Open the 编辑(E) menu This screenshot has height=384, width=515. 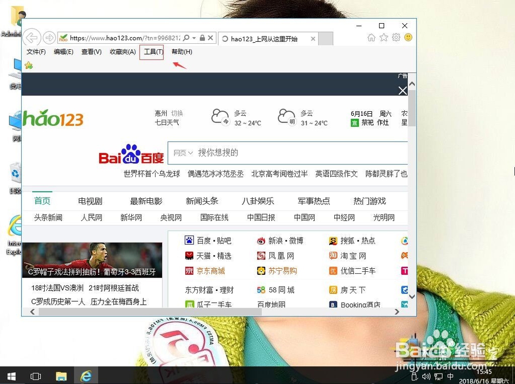coord(63,51)
